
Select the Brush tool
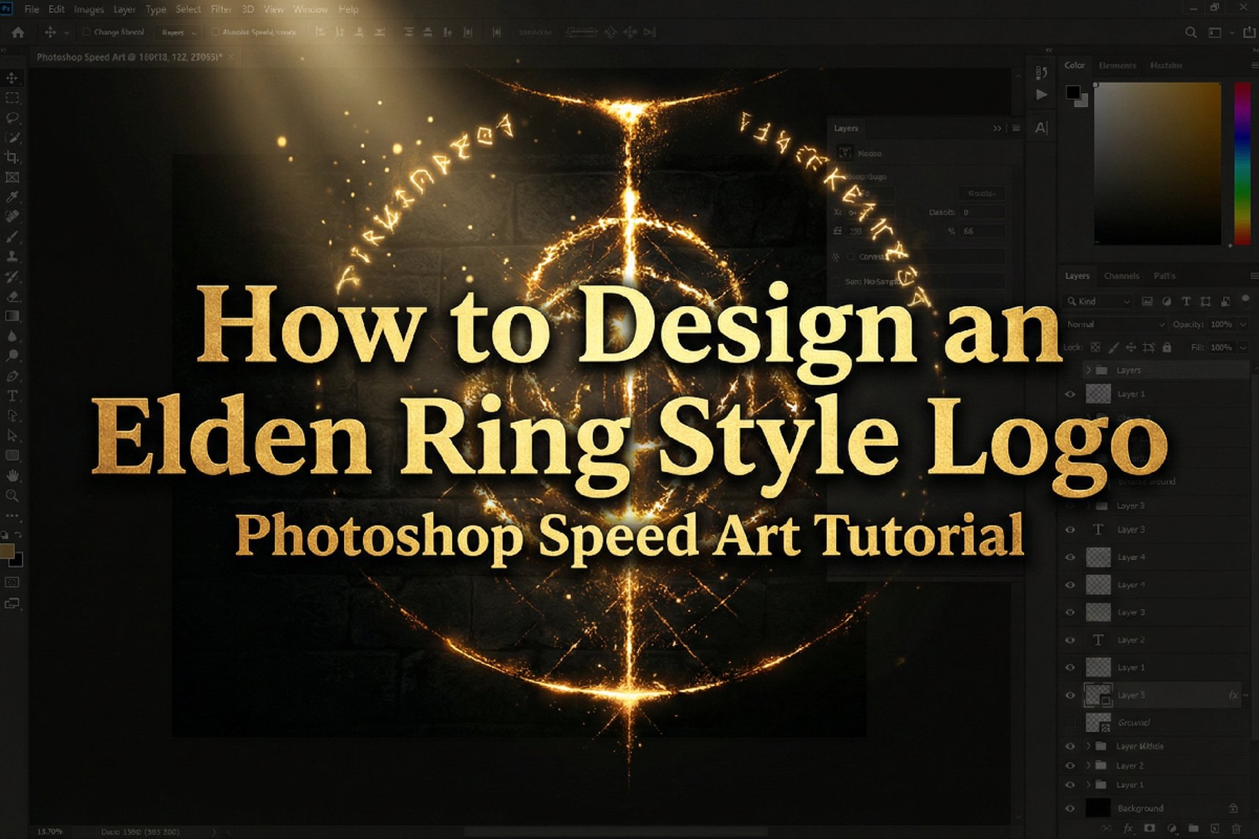point(12,236)
